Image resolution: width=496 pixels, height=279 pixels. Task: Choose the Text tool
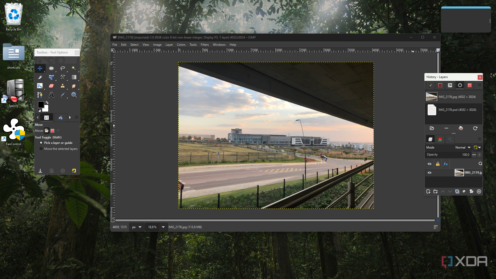point(51,95)
